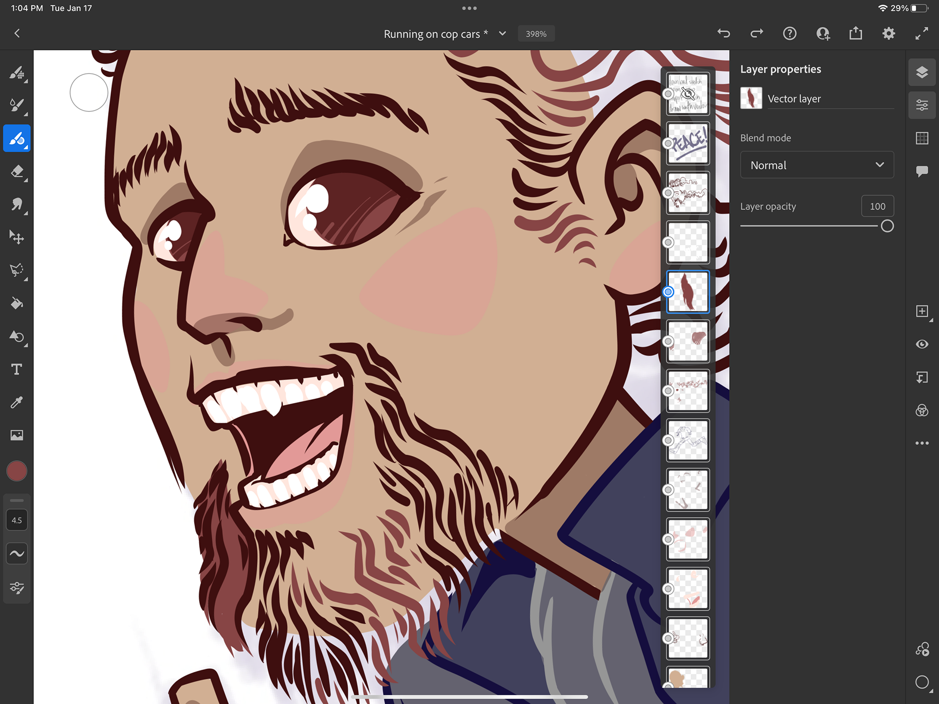Click the white touch shortcut circle on canvas

tap(89, 92)
